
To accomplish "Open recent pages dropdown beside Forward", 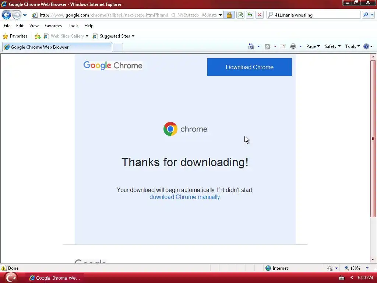I will point(25,15).
